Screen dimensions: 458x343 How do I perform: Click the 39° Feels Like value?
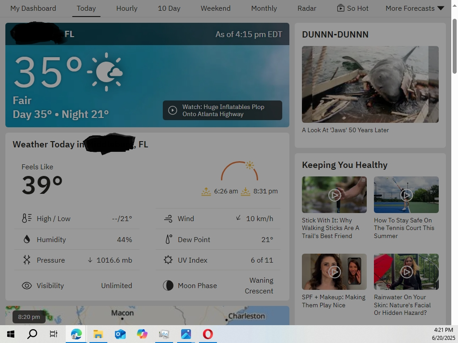[x=42, y=185]
